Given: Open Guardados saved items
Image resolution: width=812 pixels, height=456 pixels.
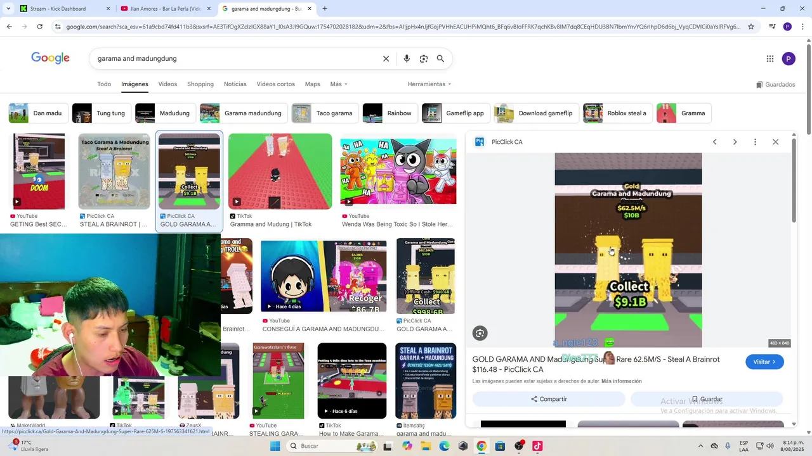Looking at the screenshot, I should tap(775, 85).
